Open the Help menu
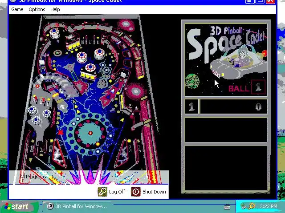285x213 pixels. coord(55,9)
